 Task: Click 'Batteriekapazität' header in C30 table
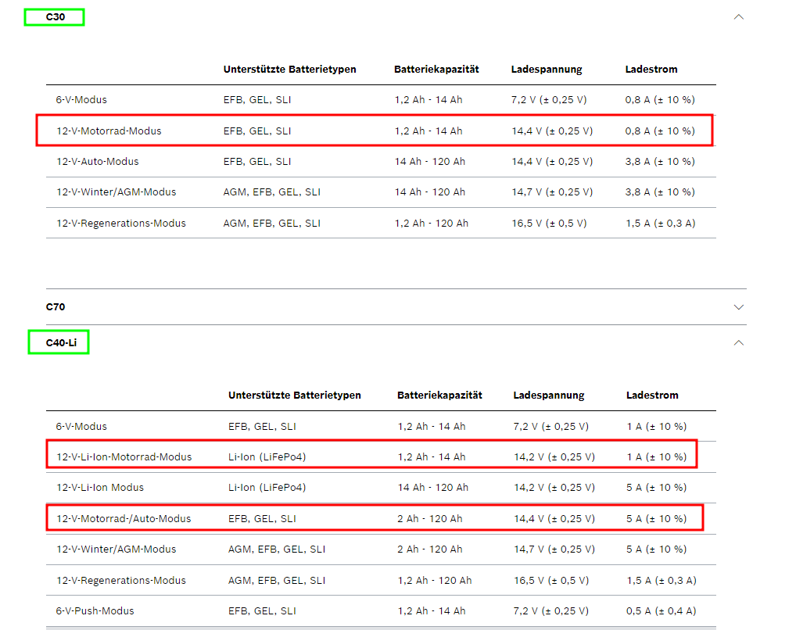(436, 69)
